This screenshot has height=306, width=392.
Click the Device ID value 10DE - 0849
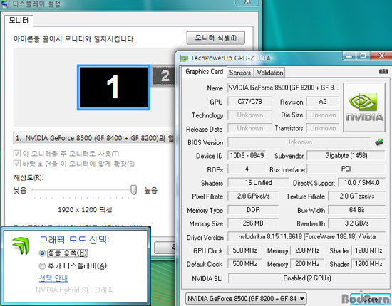click(247, 156)
